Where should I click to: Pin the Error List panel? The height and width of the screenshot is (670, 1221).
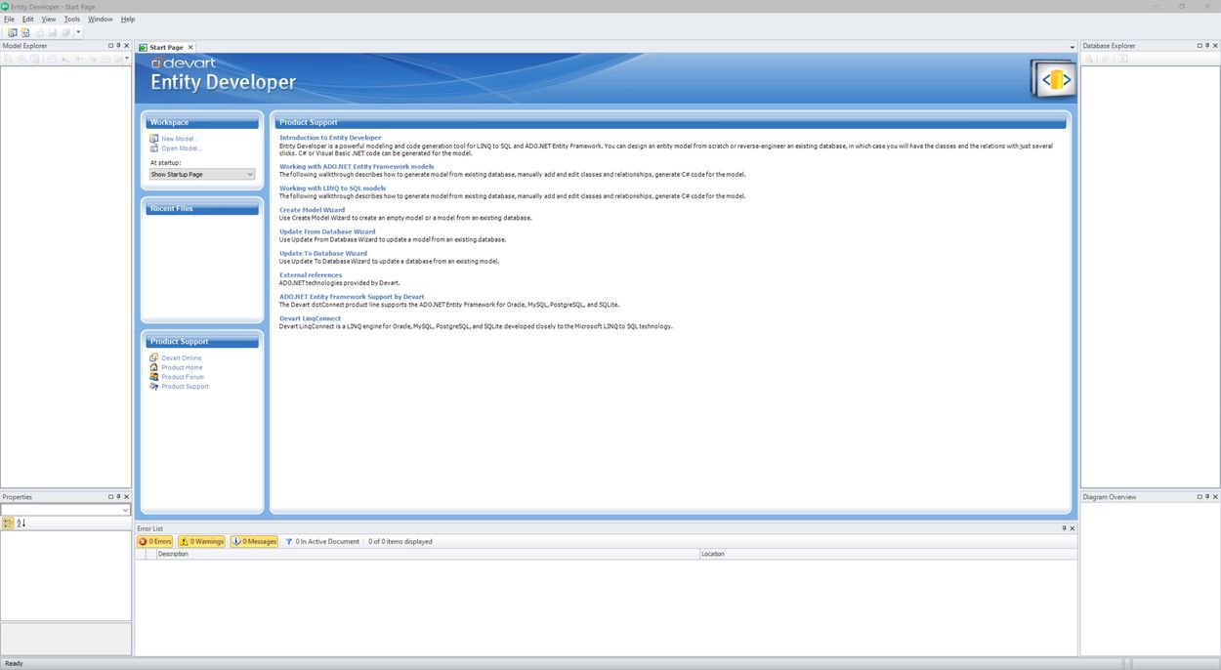click(x=1065, y=528)
